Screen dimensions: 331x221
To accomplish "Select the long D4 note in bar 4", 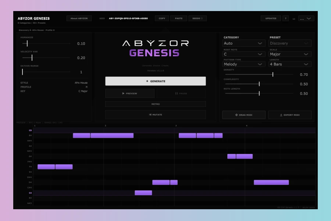I will click(271, 182).
